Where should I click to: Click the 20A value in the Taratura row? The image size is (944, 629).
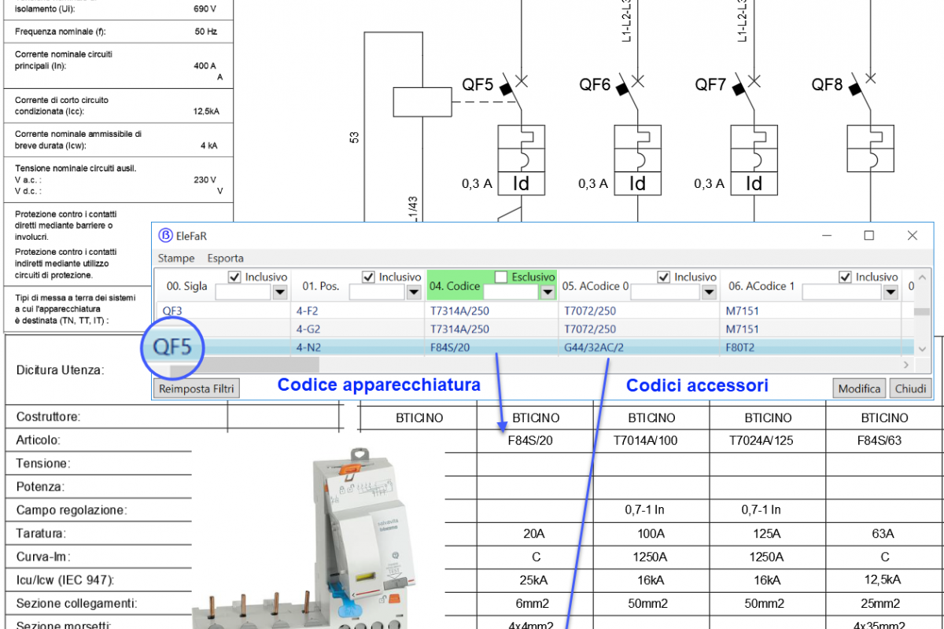click(x=533, y=534)
